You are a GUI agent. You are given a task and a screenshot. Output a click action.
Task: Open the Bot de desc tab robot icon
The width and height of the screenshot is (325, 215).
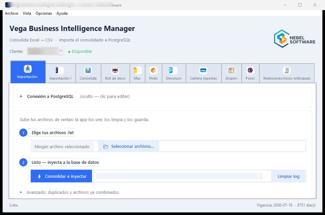[x=115, y=73]
